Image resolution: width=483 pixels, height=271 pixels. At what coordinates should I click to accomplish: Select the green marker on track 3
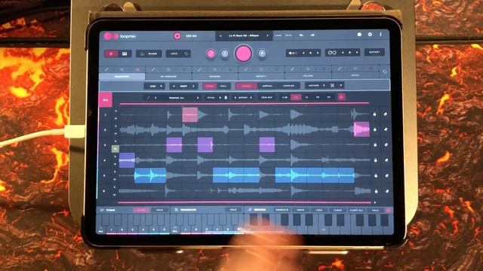115,149
